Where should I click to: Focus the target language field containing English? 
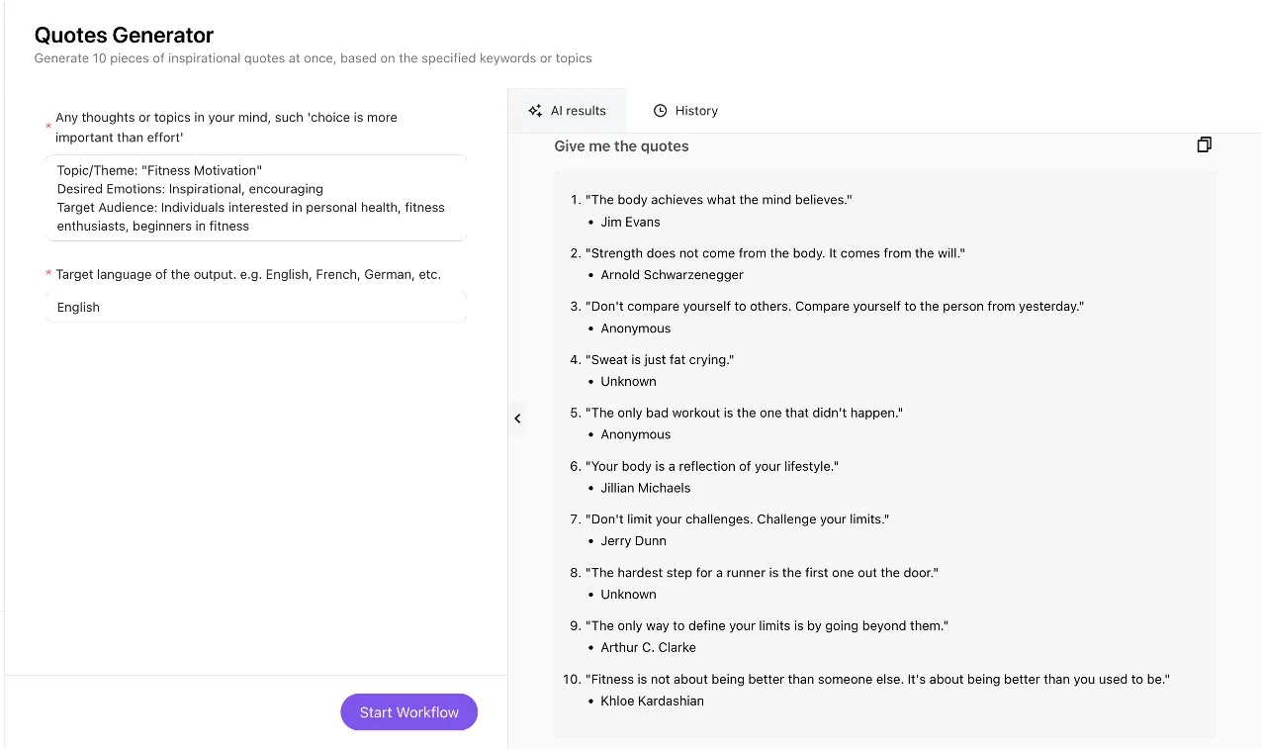pos(255,307)
